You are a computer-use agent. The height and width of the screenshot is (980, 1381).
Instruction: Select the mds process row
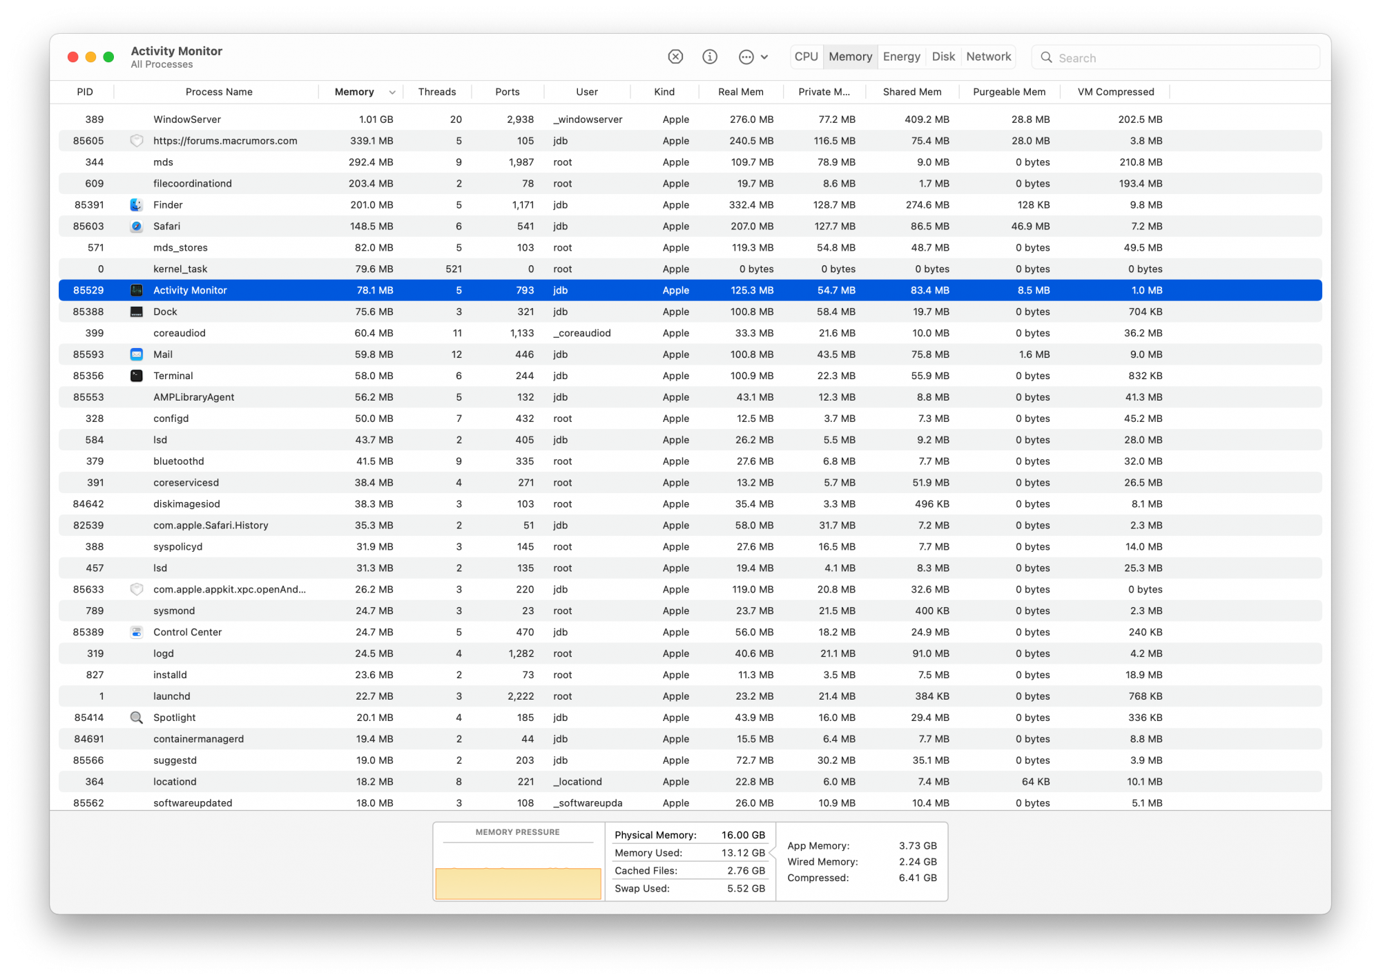[x=690, y=162]
